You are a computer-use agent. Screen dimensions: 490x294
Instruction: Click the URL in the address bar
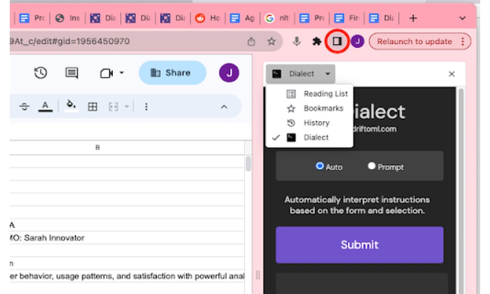click(70, 41)
